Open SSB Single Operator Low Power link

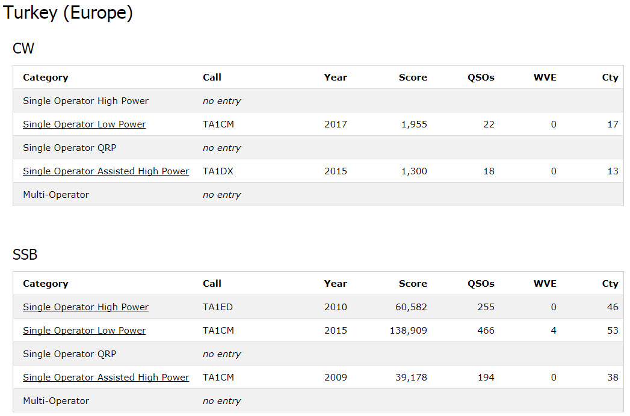[x=84, y=331]
